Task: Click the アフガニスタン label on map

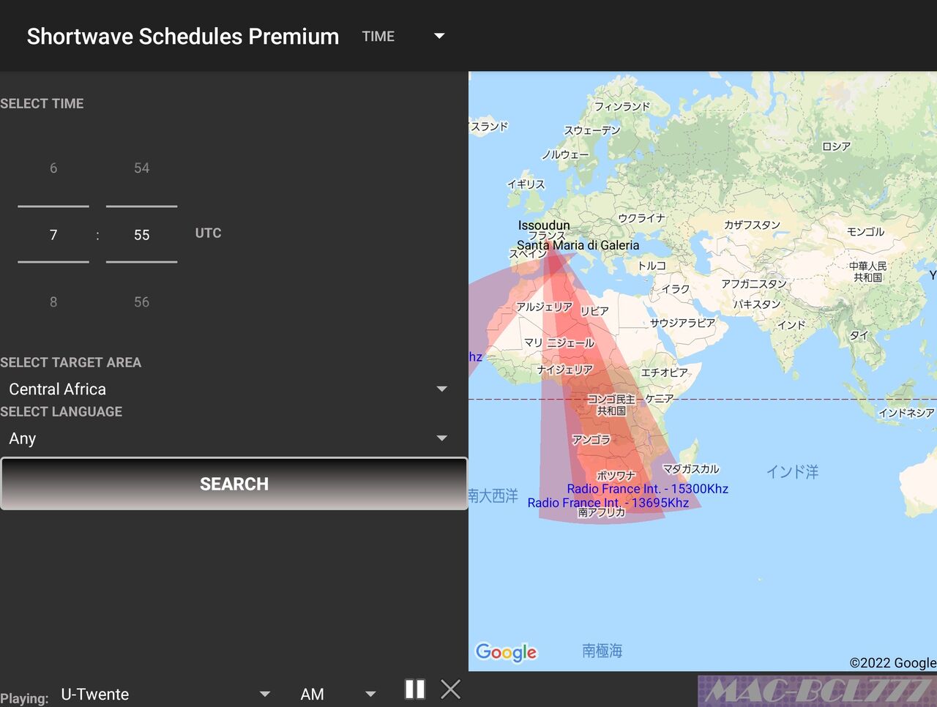Action: [754, 284]
